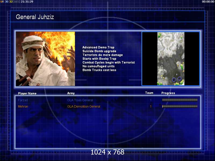Screen dimensions: 215x161
Task: Click player start marker 1 on minimap
Action: (174, 80)
